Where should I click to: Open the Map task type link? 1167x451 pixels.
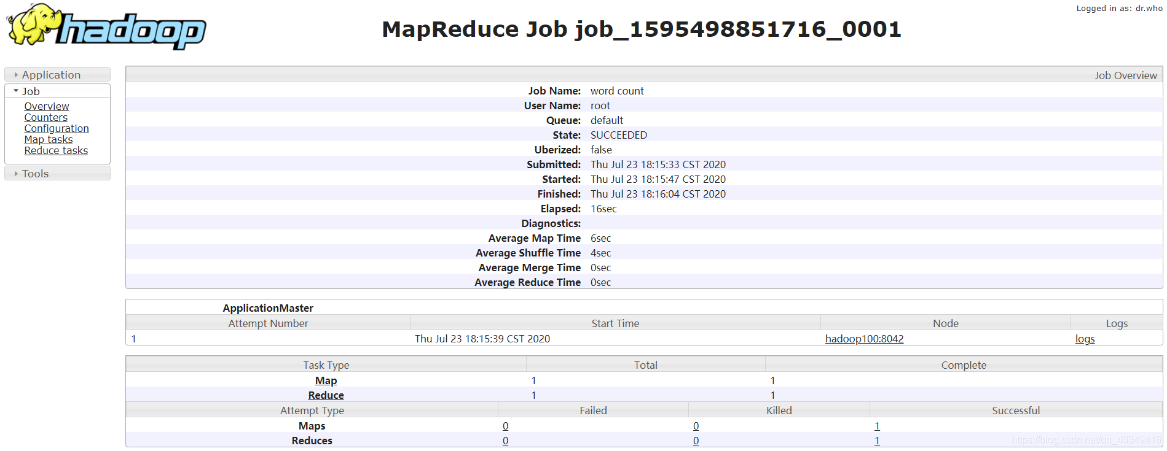point(326,380)
